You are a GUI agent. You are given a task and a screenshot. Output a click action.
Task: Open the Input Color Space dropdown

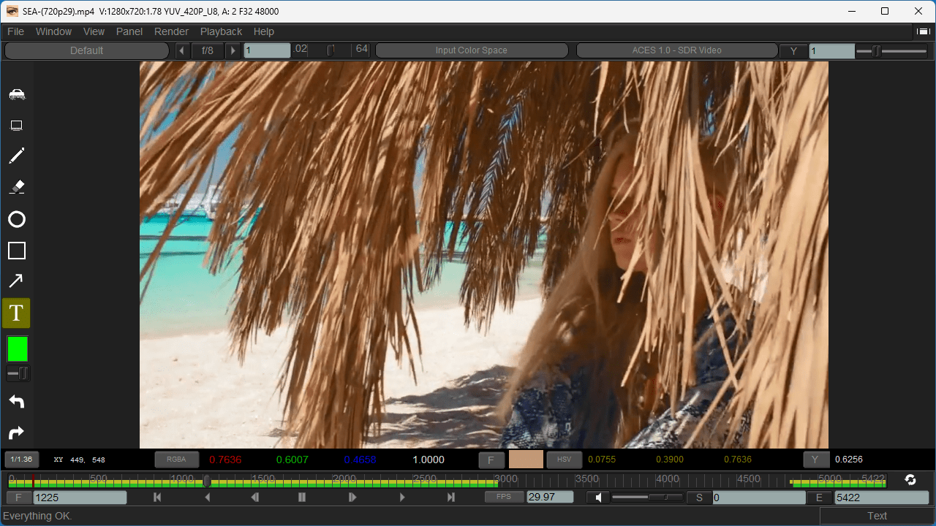point(472,50)
